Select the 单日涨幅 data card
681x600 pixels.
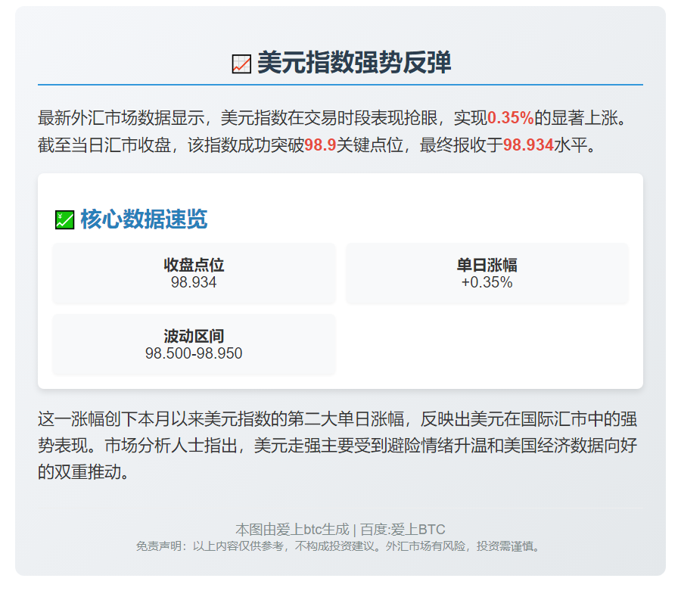(487, 273)
